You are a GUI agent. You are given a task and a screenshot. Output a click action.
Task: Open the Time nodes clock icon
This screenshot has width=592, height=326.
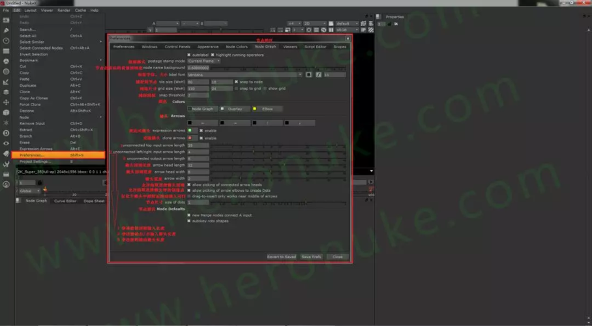pyautogui.click(x=6, y=40)
